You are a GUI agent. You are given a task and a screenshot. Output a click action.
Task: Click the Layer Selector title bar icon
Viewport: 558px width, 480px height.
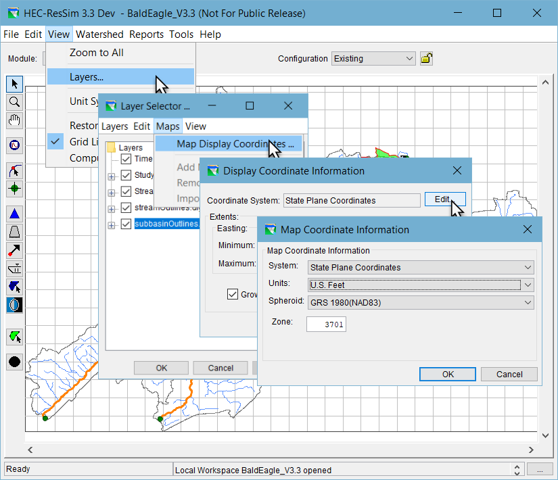click(x=111, y=106)
